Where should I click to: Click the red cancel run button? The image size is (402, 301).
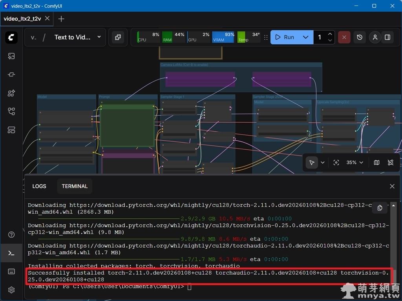(344, 37)
